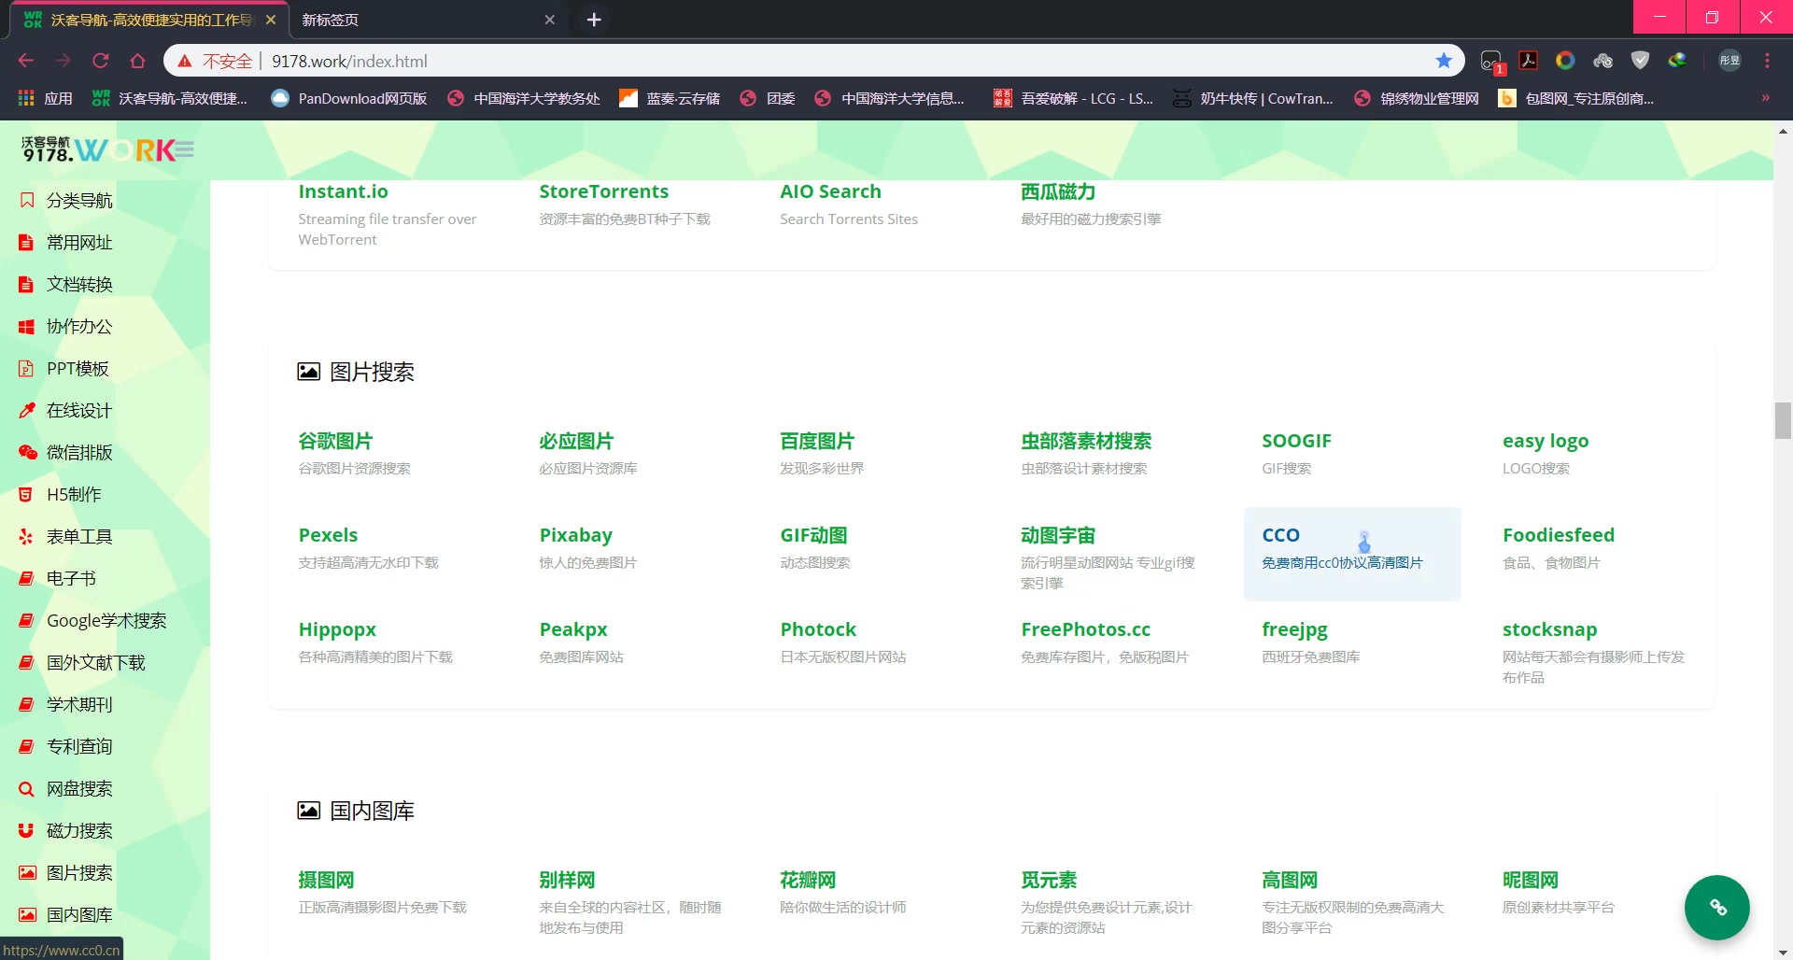The width and height of the screenshot is (1793, 960).
Task: Click the bookmark star in address bar
Action: pyautogui.click(x=1444, y=61)
